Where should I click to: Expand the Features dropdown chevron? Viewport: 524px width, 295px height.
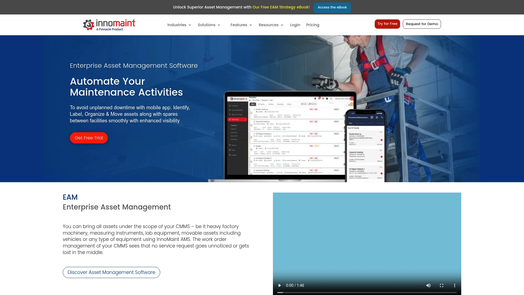click(251, 25)
